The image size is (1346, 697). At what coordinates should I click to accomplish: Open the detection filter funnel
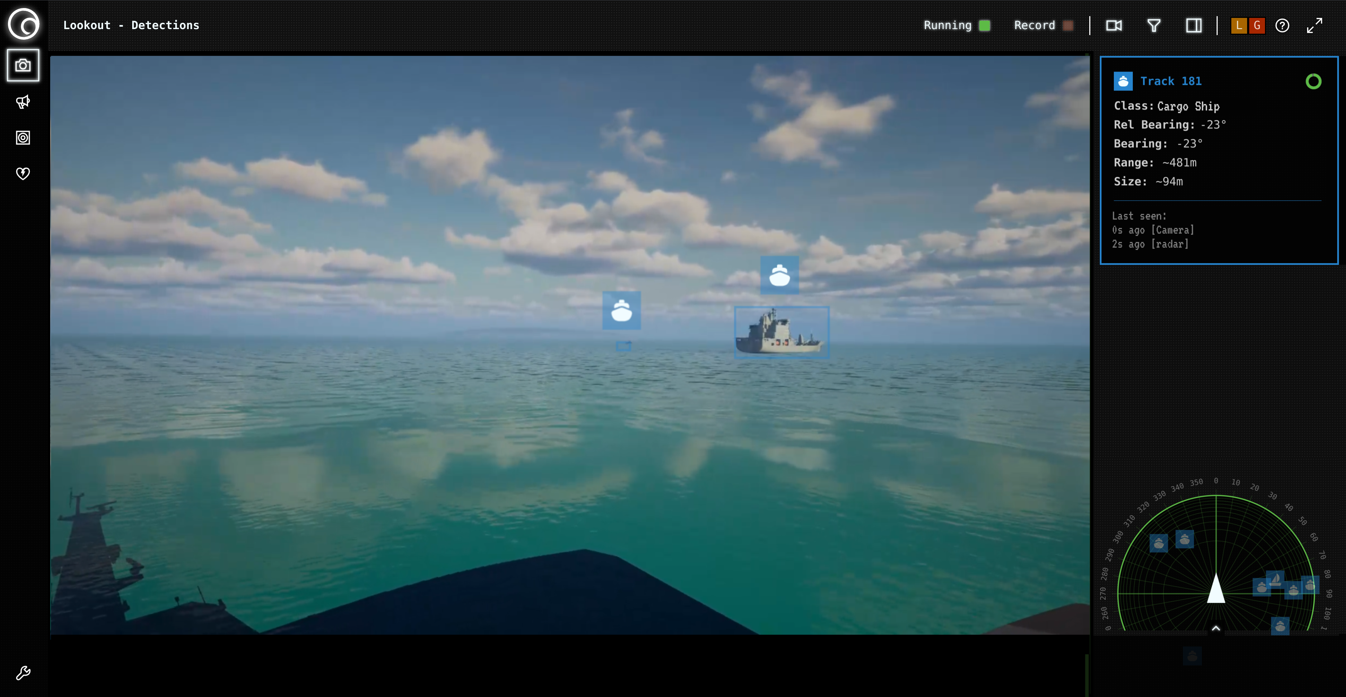[x=1154, y=25]
